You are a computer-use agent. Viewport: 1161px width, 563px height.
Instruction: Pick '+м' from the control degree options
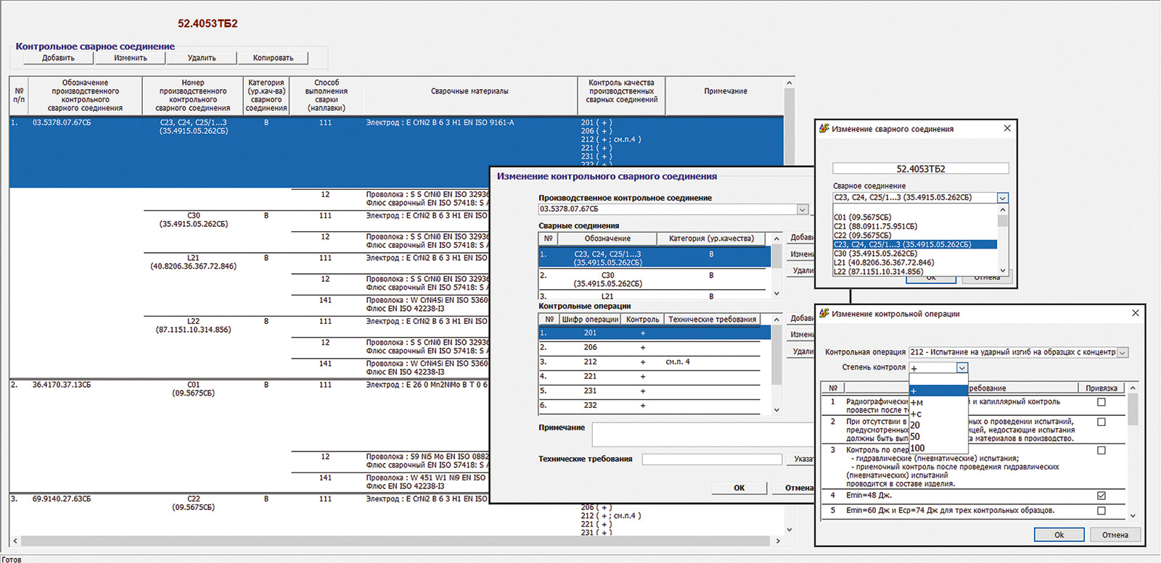(x=916, y=402)
